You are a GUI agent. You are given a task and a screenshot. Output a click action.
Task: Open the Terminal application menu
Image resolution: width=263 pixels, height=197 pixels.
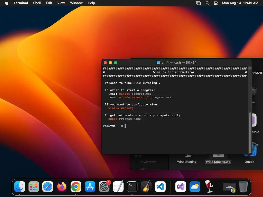[x=21, y=3]
